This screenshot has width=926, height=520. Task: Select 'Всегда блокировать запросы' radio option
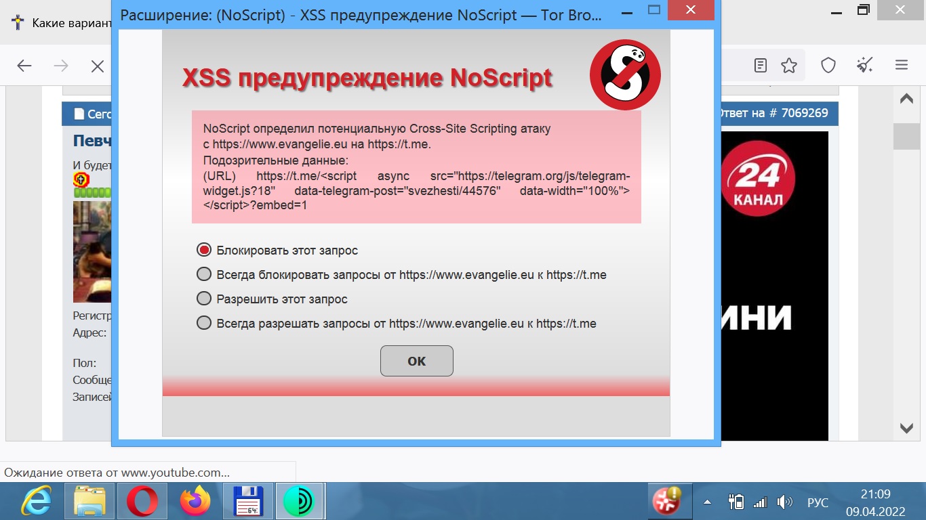[204, 274]
